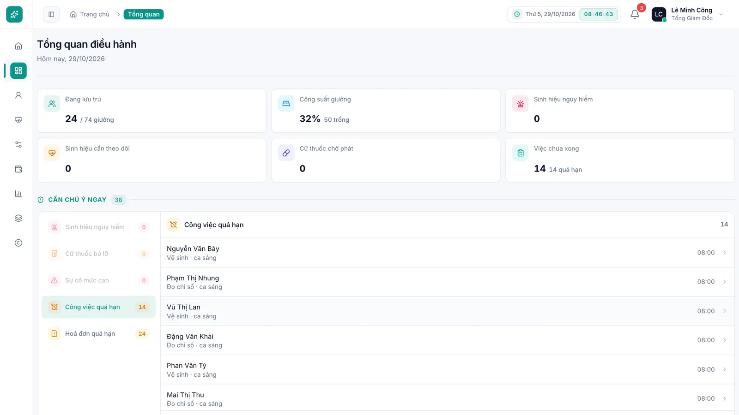The image size is (739, 415).
Task: Select the Hoá đơn quá hạn category
Action: coord(99,333)
